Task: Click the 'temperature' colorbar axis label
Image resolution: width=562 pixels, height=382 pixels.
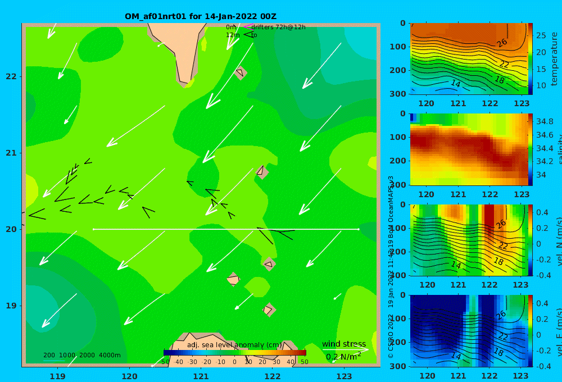Action: 554,59
